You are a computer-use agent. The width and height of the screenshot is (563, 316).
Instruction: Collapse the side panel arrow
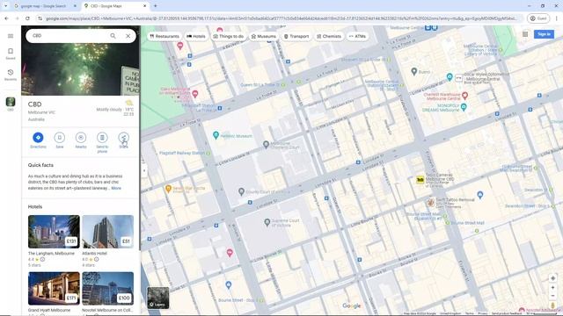click(144, 170)
